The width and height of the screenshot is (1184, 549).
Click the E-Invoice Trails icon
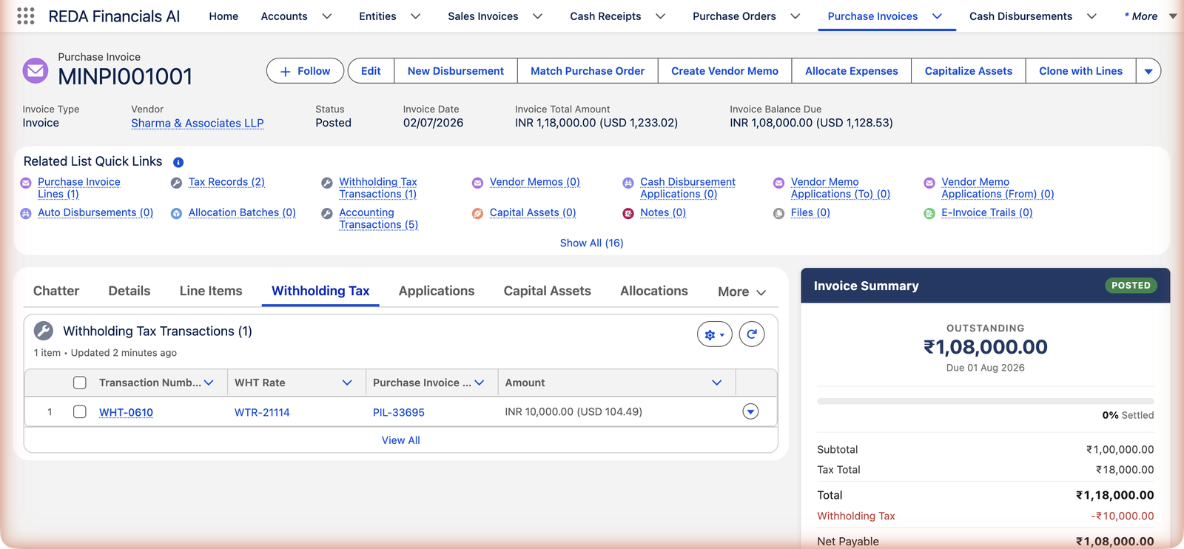(929, 213)
